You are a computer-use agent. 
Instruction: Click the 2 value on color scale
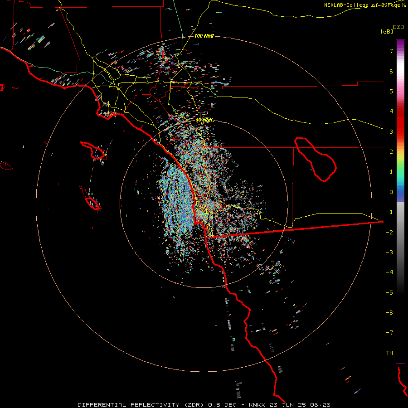(x=391, y=152)
